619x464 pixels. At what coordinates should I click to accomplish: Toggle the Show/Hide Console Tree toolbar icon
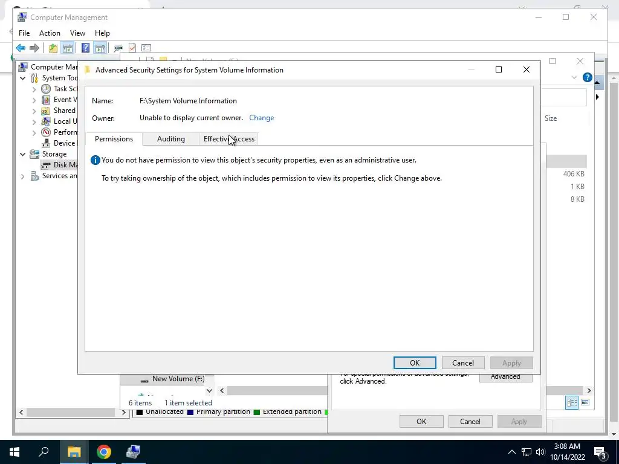tap(68, 48)
